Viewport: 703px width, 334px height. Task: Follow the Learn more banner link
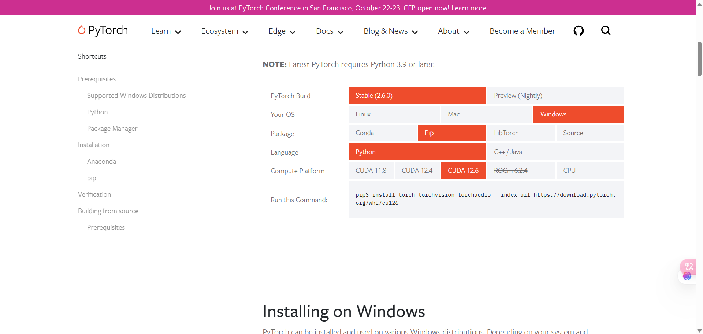point(469,8)
